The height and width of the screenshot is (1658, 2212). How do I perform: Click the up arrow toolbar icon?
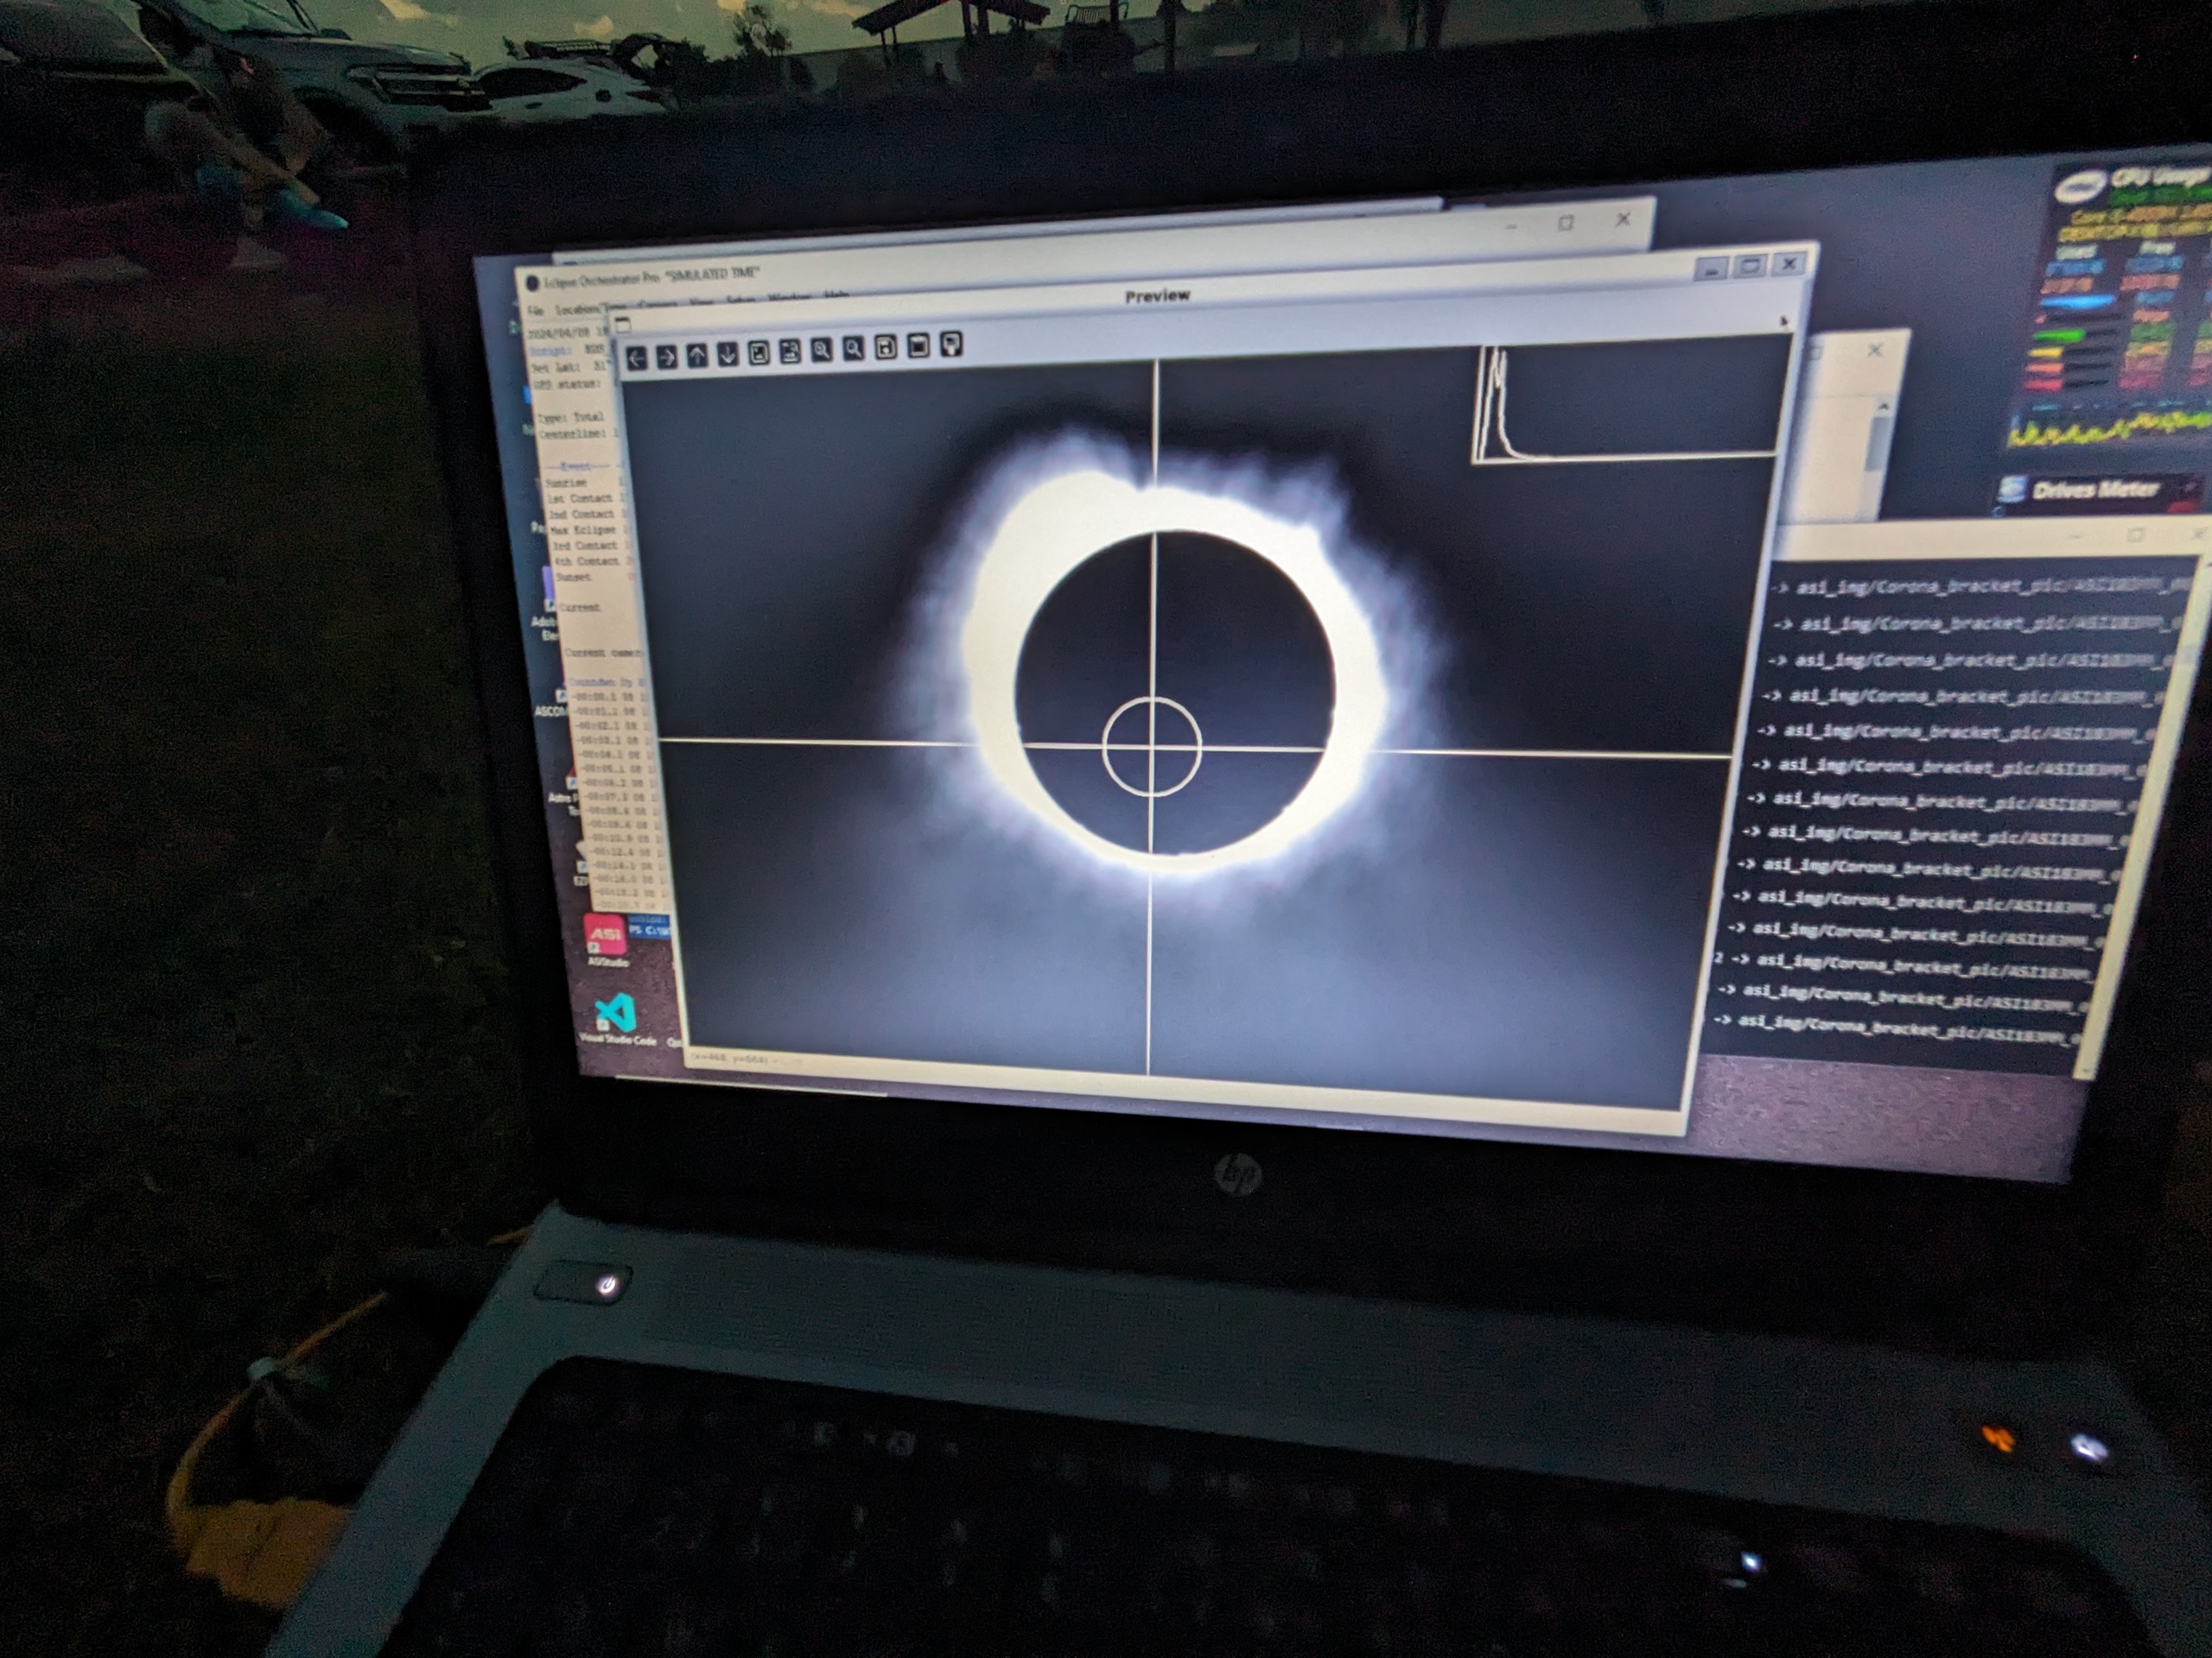coord(698,355)
